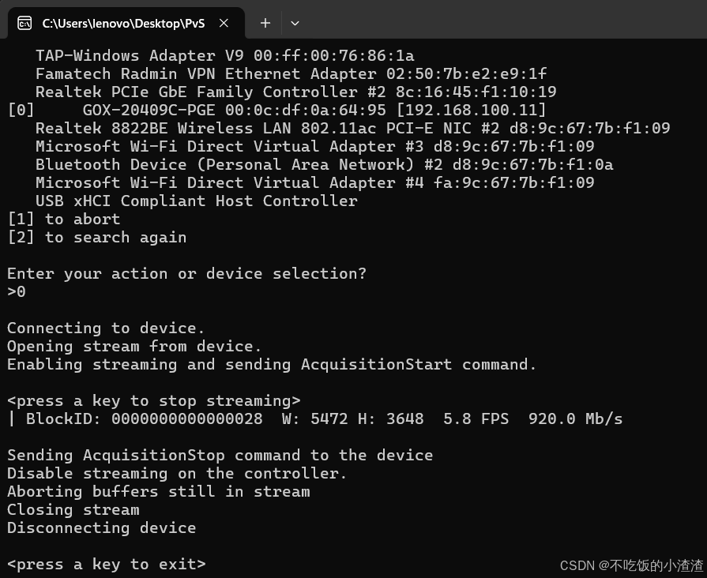The width and height of the screenshot is (707, 578).
Task: Click the ">0" input line
Action: 16,291
